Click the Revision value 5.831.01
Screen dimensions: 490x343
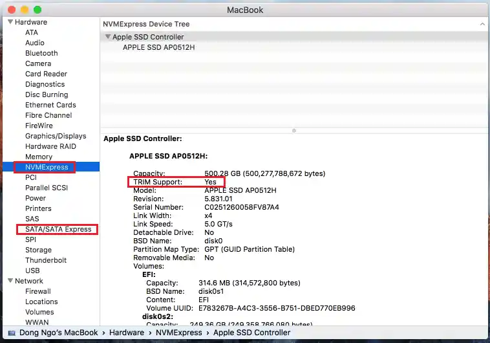pyautogui.click(x=218, y=199)
